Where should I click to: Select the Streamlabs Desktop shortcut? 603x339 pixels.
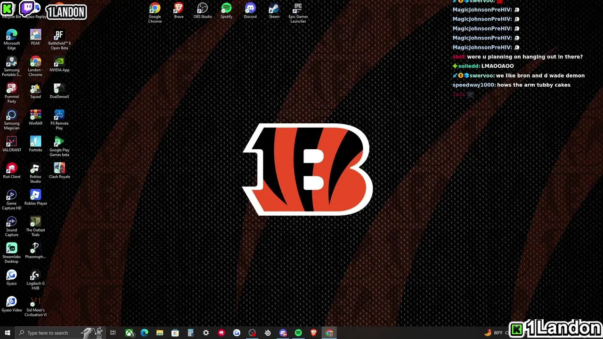(x=12, y=253)
